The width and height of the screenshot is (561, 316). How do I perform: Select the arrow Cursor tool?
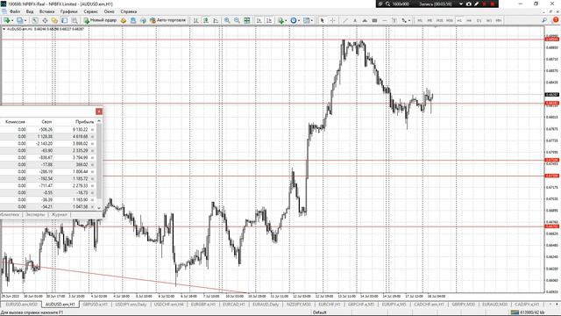coord(322,20)
